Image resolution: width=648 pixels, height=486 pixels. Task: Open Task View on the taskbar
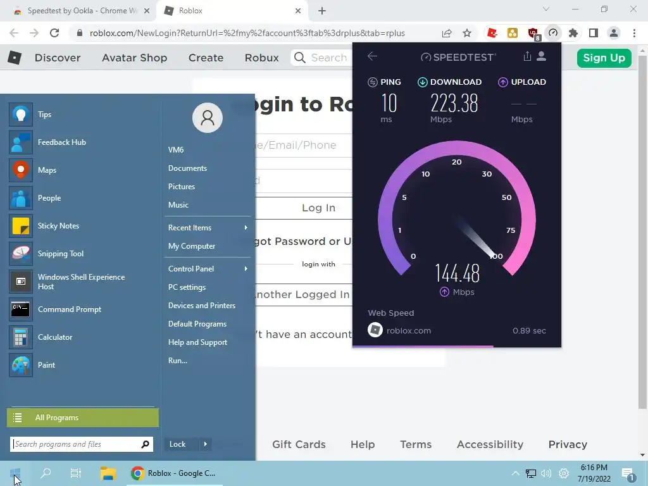(76, 473)
